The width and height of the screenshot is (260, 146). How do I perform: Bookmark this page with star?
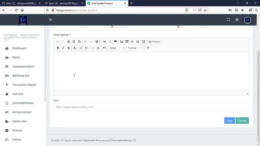click(205, 10)
